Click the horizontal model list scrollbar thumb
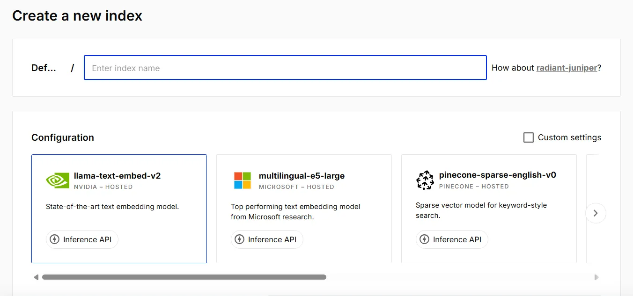The height and width of the screenshot is (296, 633). pos(184,277)
